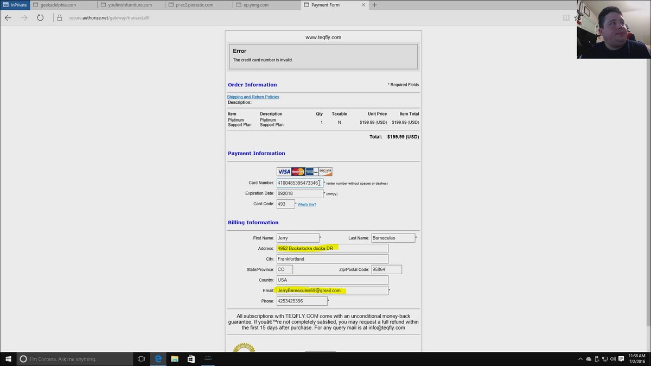Image resolution: width=651 pixels, height=366 pixels.
Task: Click the "$199.99 (USD)" total amount
Action: point(403,137)
